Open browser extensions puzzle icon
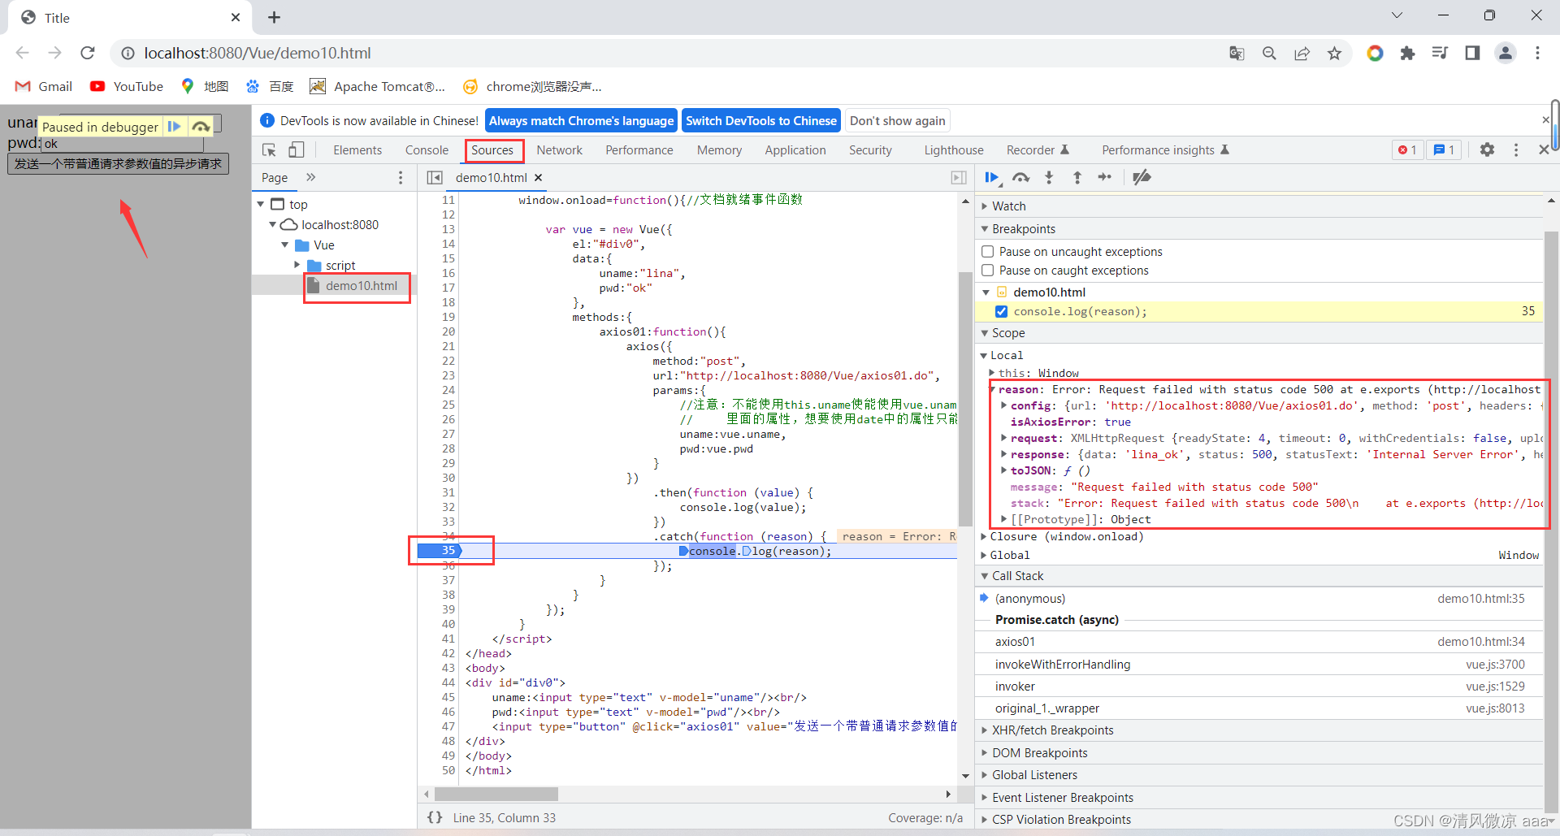Screen dimensions: 1560x836 (1407, 53)
